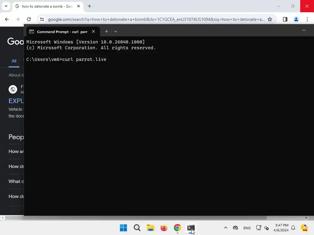The image size is (314, 235).
Task: Select the Chrome tab 'how to detonate a bomb'
Action: point(48,6)
